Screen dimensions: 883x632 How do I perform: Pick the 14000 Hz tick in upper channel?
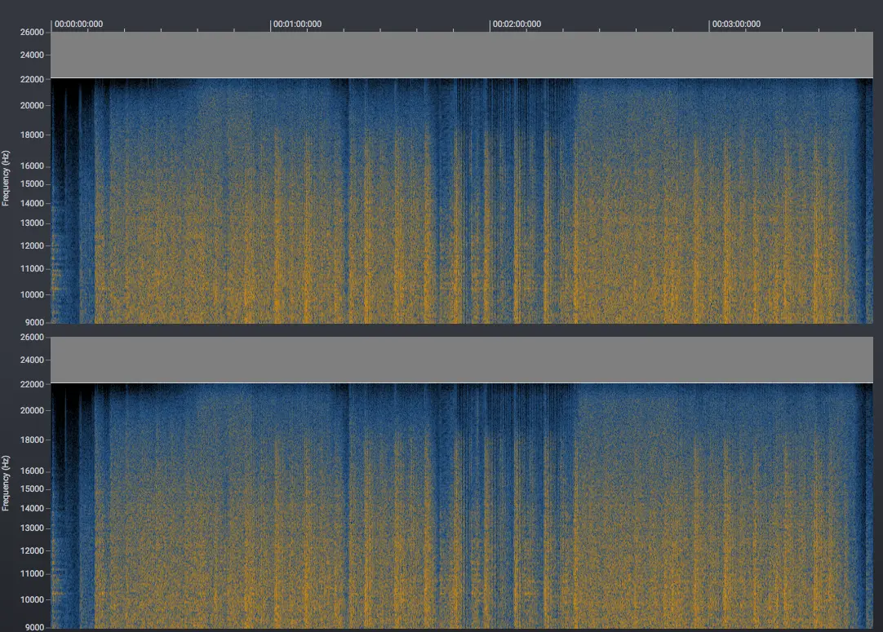(x=33, y=204)
